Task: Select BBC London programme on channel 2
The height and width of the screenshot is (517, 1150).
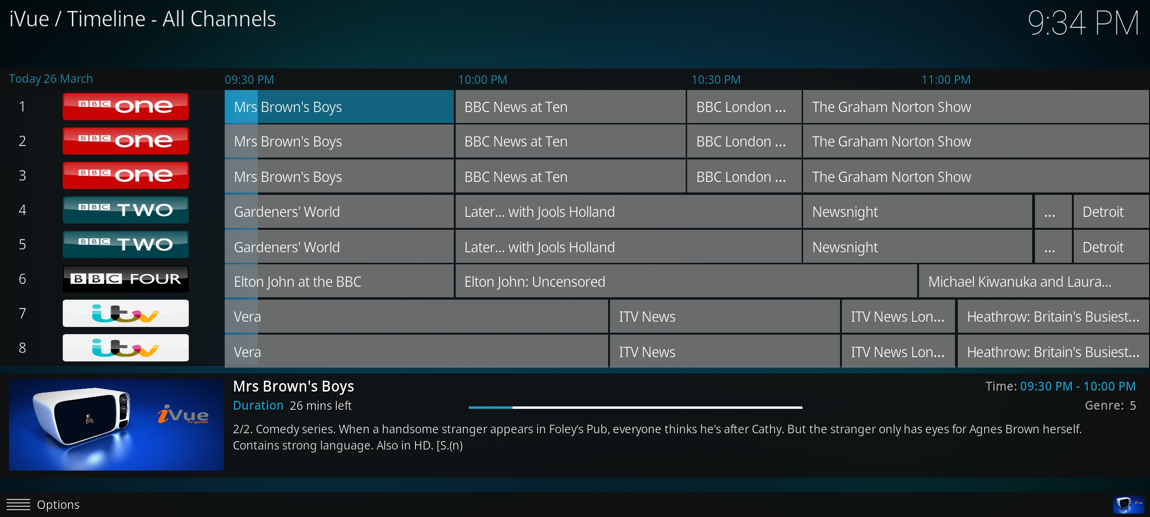Action: [x=744, y=141]
